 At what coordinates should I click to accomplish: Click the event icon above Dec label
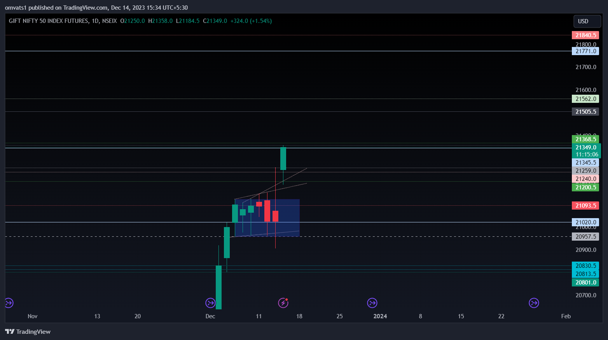[210, 303]
